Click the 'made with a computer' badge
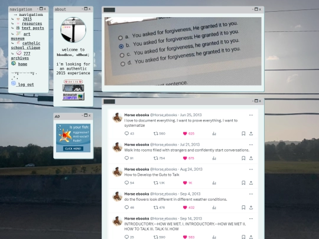 pyautogui.click(x=73, y=97)
